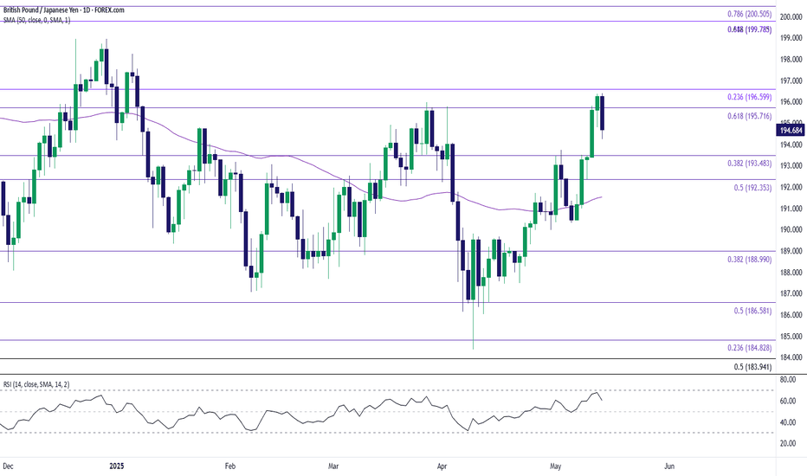Click the Jun label on time axis

669,466
